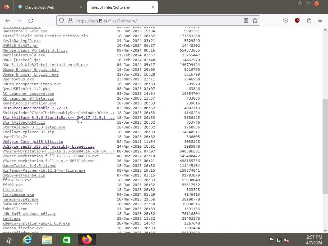Focus the URL address field
328x246 pixels.
[158, 21]
